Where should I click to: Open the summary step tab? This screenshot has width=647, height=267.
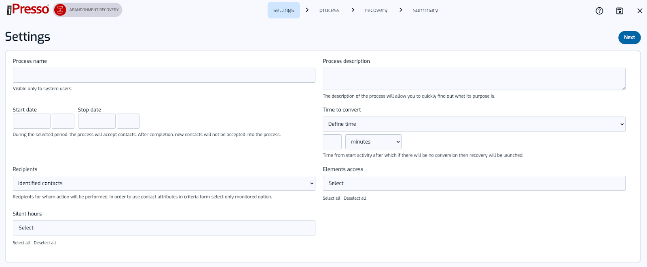click(425, 10)
